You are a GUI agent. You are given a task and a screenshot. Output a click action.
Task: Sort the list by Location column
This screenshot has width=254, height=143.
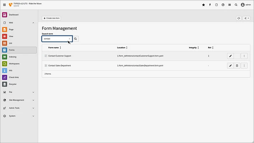[122, 48]
